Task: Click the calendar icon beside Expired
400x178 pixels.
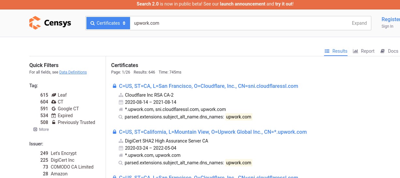Action: click(x=54, y=116)
